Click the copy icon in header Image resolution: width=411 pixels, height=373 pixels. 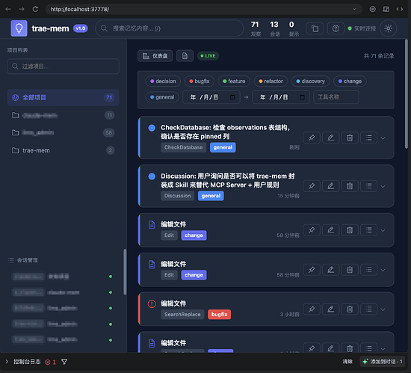coord(315,28)
